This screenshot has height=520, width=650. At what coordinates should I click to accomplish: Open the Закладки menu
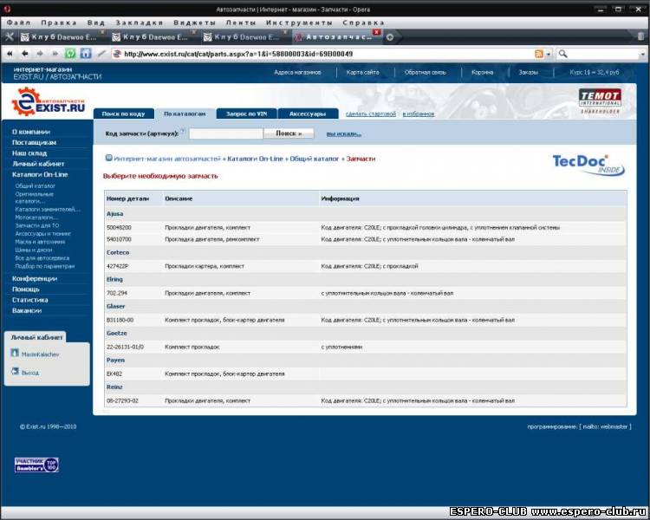139,23
